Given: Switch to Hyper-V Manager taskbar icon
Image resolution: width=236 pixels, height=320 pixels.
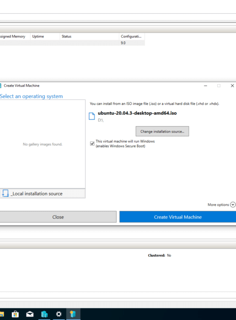Looking at the screenshot, I should point(73,314).
